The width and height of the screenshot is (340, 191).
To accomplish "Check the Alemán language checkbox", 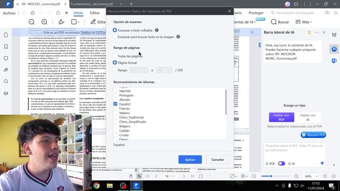I will point(115,100).
